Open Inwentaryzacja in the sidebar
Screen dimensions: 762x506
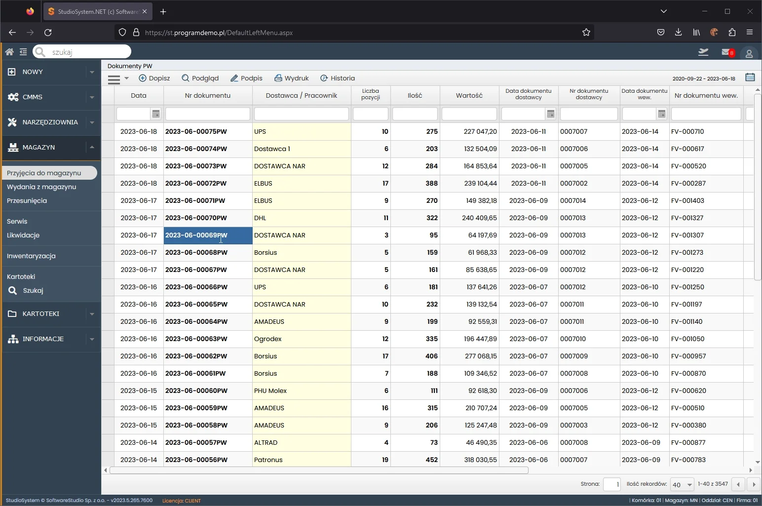31,256
